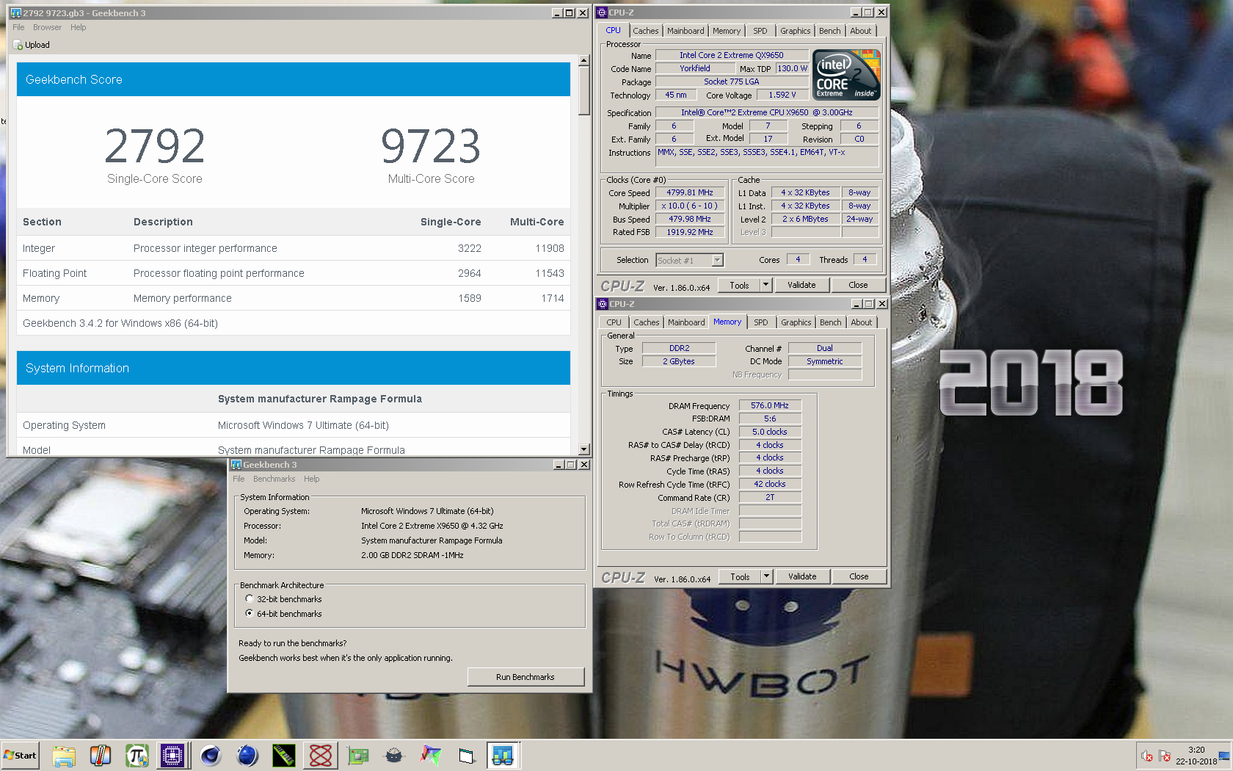This screenshot has width=1233, height=771.
Task: Click the Memory performance row description
Action: 183,298
